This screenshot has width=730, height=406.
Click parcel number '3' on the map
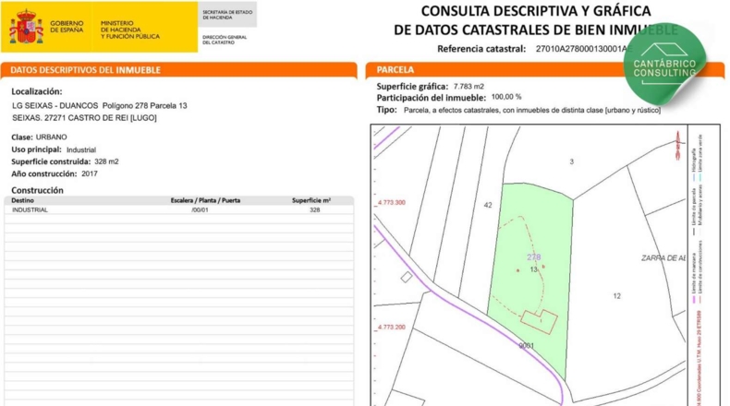[572, 161]
